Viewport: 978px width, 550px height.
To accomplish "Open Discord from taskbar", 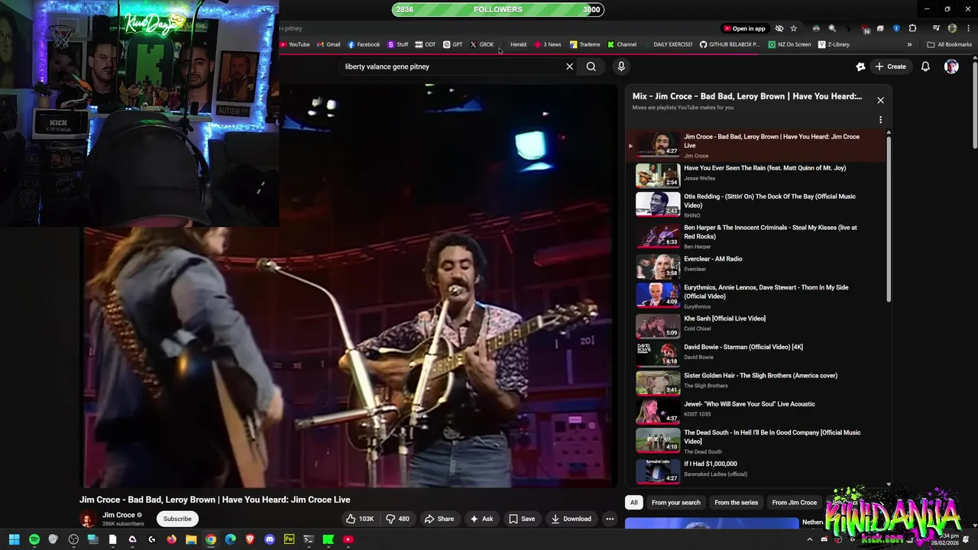I will [269, 539].
